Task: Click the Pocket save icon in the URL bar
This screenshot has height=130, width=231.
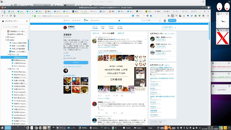Action: pos(148,16)
